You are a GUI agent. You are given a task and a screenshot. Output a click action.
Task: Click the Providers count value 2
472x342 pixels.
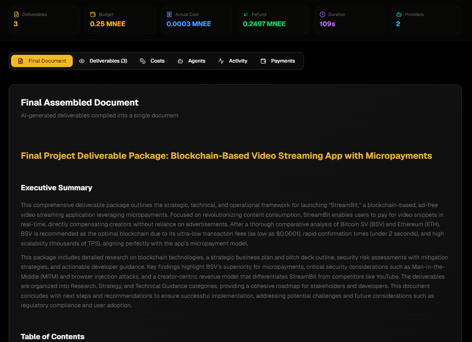(x=398, y=24)
